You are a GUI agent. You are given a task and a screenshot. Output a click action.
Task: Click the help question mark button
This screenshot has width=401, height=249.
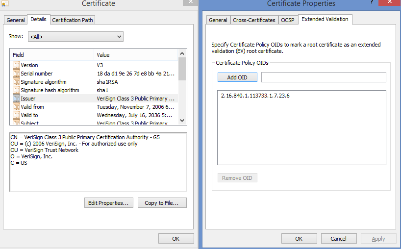[372, 2]
